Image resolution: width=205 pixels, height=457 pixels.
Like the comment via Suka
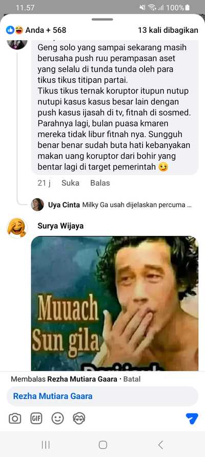(x=70, y=183)
